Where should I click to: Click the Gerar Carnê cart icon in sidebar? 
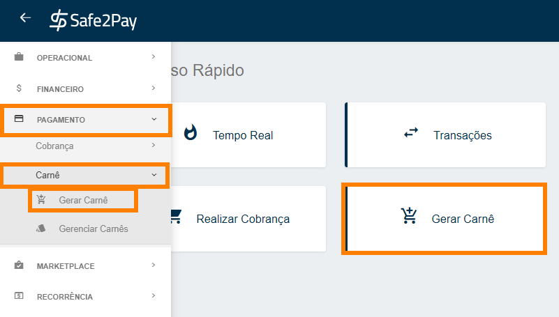pyautogui.click(x=41, y=199)
